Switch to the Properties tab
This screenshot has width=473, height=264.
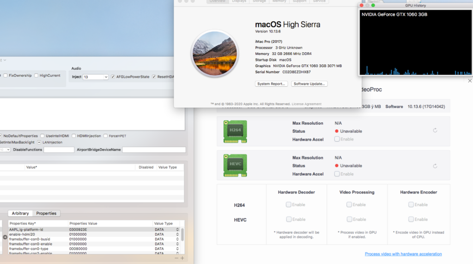click(x=46, y=213)
